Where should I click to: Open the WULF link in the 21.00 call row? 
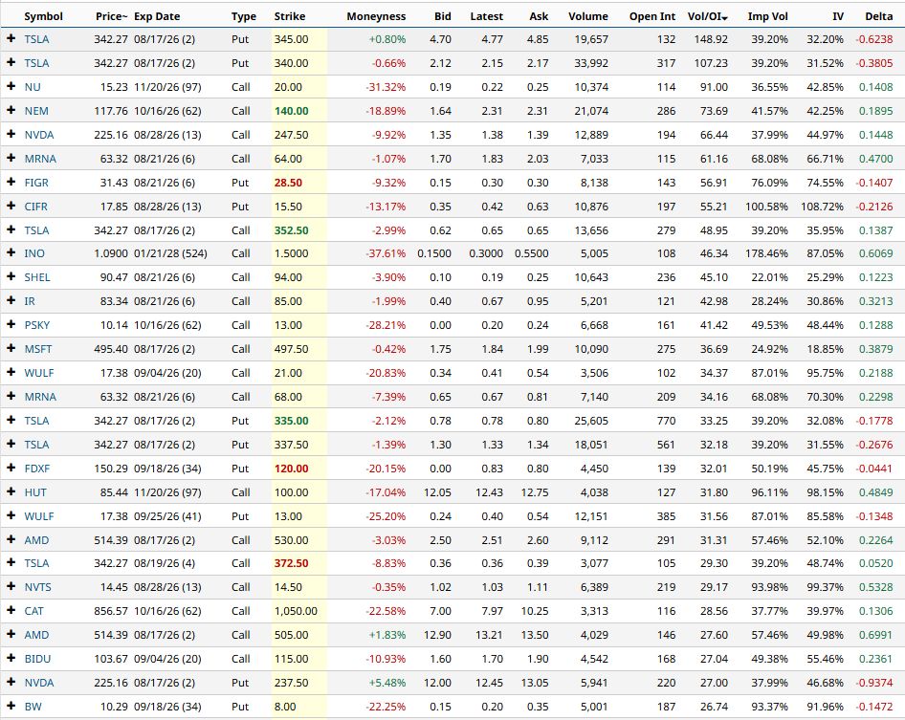click(38, 373)
